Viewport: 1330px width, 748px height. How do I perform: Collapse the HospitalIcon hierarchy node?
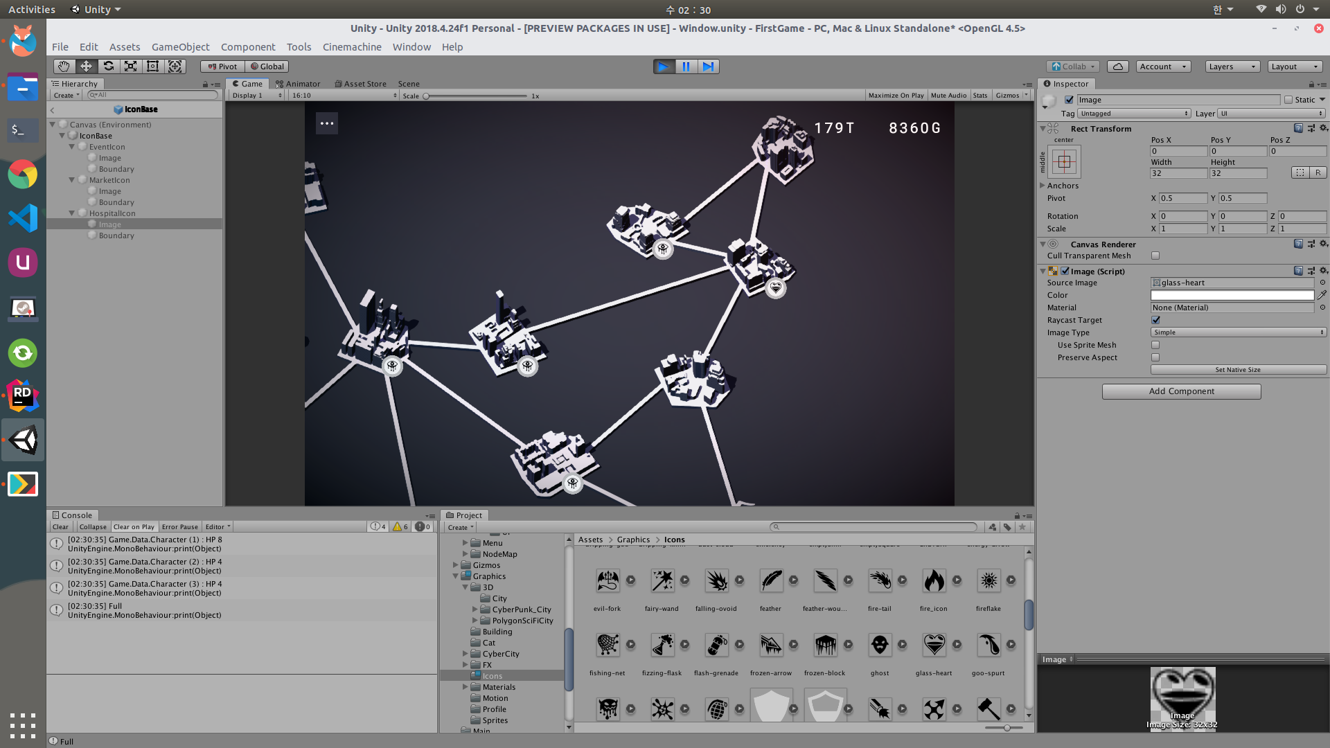point(72,213)
